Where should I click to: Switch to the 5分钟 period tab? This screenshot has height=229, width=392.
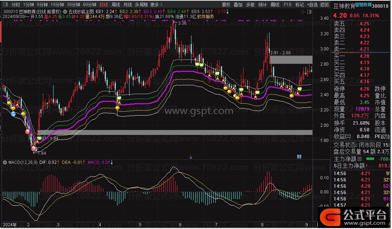point(42,5)
